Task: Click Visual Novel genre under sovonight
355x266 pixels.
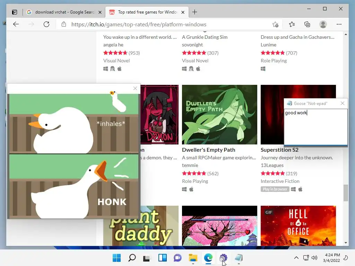Action: click(195, 61)
